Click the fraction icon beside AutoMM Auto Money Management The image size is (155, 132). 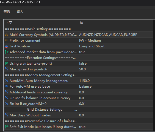click(x=7, y=81)
